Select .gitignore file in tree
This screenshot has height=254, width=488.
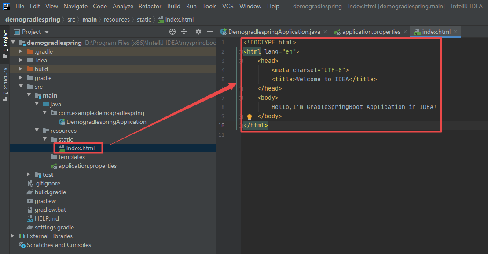point(44,183)
